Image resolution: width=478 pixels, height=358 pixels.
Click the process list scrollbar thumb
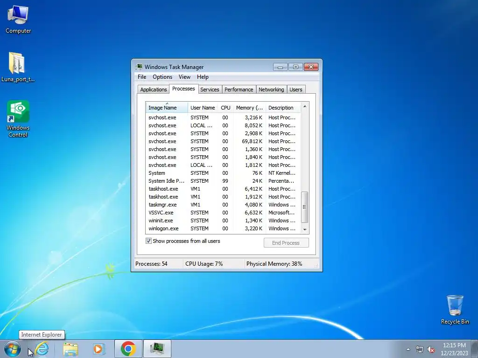click(304, 207)
